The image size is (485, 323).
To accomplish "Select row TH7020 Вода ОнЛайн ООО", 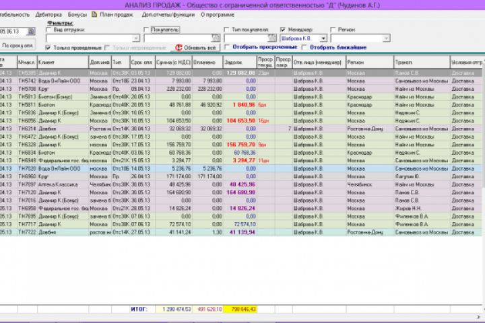I will tap(240, 168).
